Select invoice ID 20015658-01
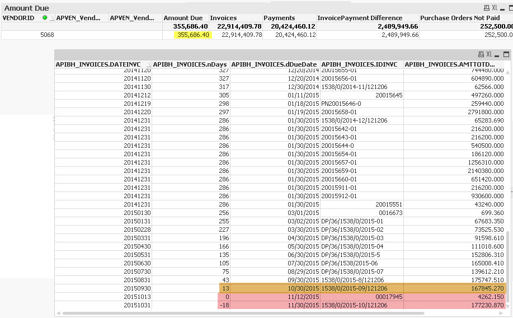 339,112
